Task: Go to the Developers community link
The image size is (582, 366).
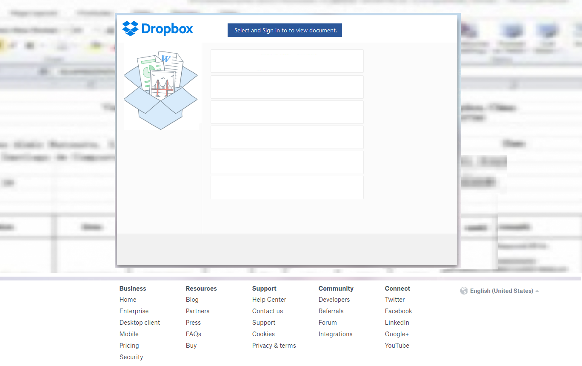Action: click(x=334, y=300)
